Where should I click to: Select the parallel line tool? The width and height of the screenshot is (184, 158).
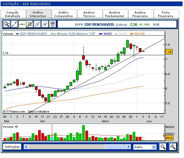tap(45, 24)
